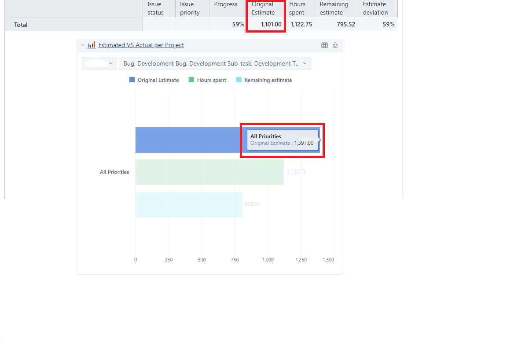Toggle Original Estimate legend swatch
Image resolution: width=507 pixels, height=349 pixels.
point(132,80)
